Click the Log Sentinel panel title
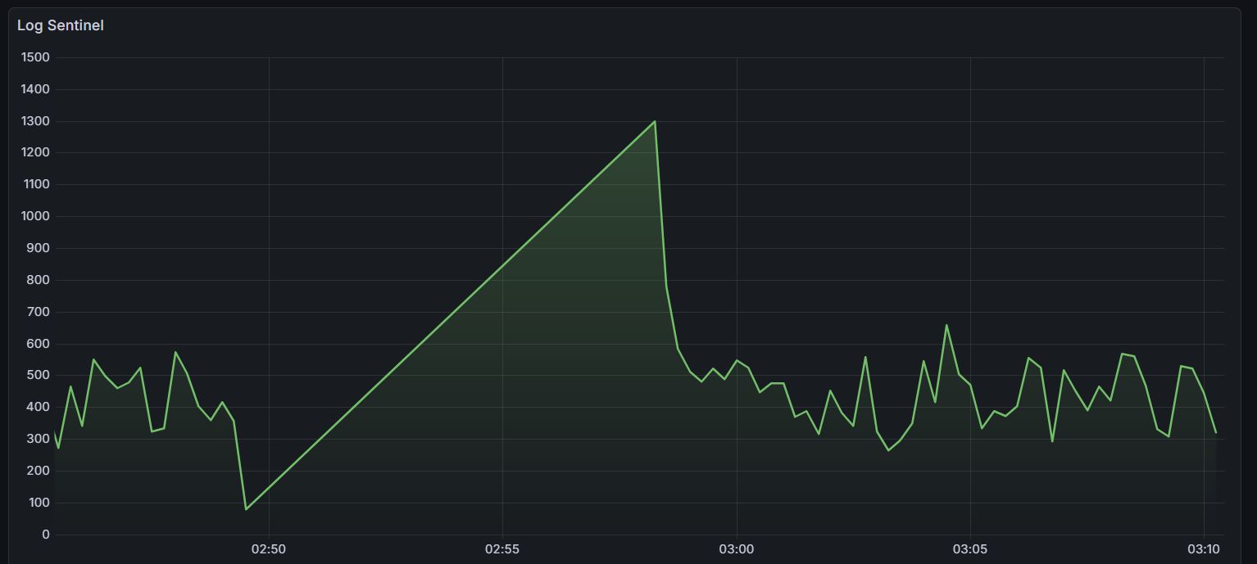This screenshot has height=564, width=1257. (59, 25)
